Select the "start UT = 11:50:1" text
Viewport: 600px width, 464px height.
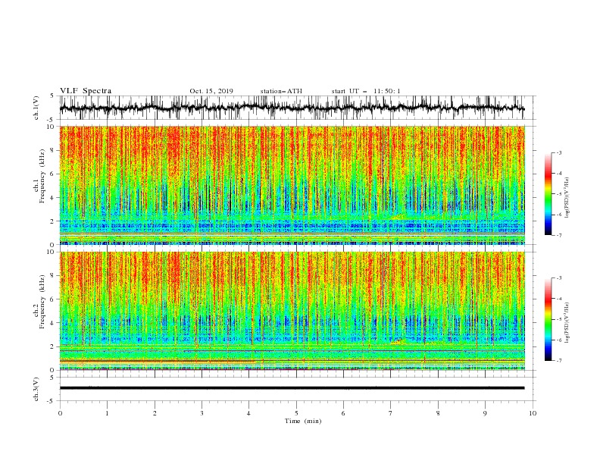click(x=366, y=91)
